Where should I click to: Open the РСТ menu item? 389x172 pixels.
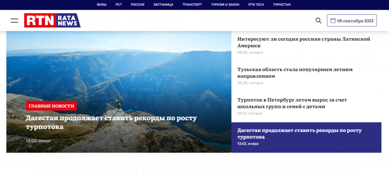119,5
